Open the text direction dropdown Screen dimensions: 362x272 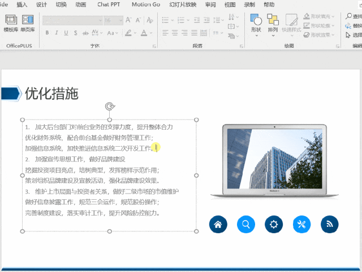point(234,17)
